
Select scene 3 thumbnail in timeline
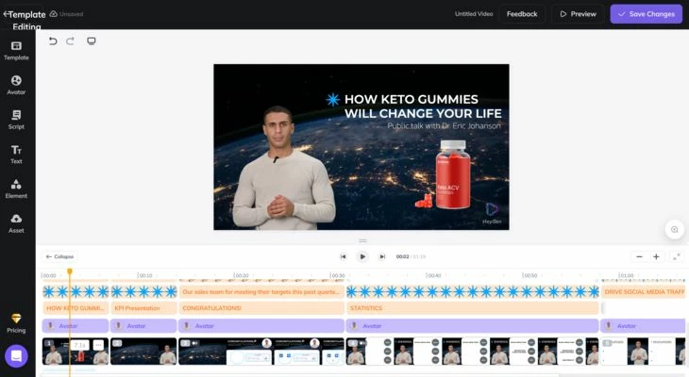point(261,352)
